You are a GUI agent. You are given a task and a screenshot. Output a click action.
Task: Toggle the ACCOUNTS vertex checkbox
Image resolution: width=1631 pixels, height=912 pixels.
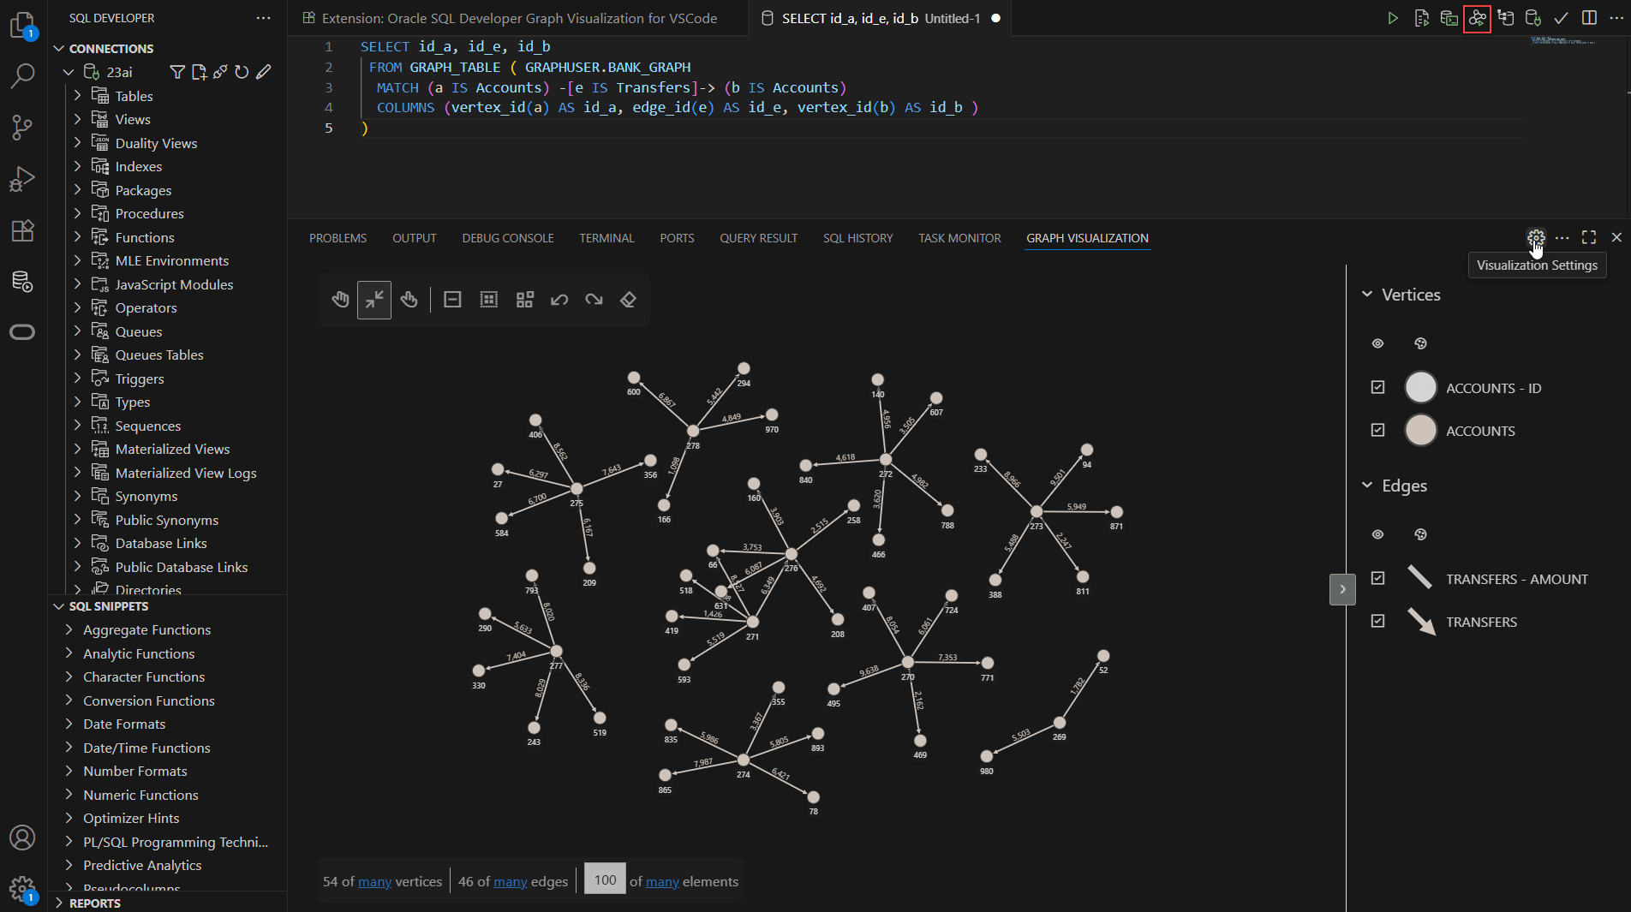click(1377, 430)
